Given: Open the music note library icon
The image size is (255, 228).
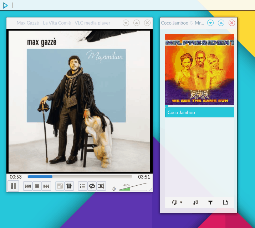Looking at the screenshot, I should click(x=195, y=202).
